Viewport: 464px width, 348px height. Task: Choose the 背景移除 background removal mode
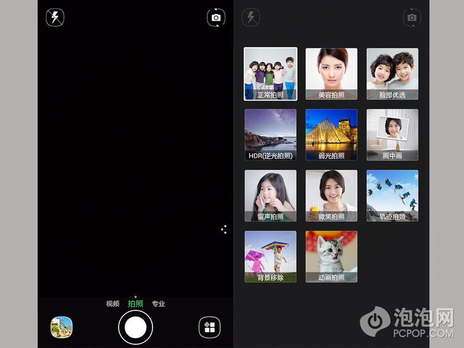271,256
